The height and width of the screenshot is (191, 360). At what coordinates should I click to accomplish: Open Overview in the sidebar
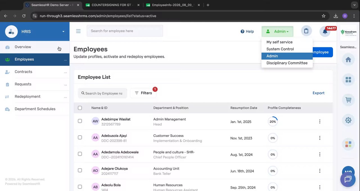click(x=35, y=47)
